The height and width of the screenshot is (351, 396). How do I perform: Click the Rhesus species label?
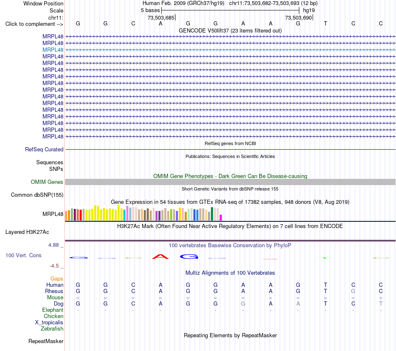[54, 291]
